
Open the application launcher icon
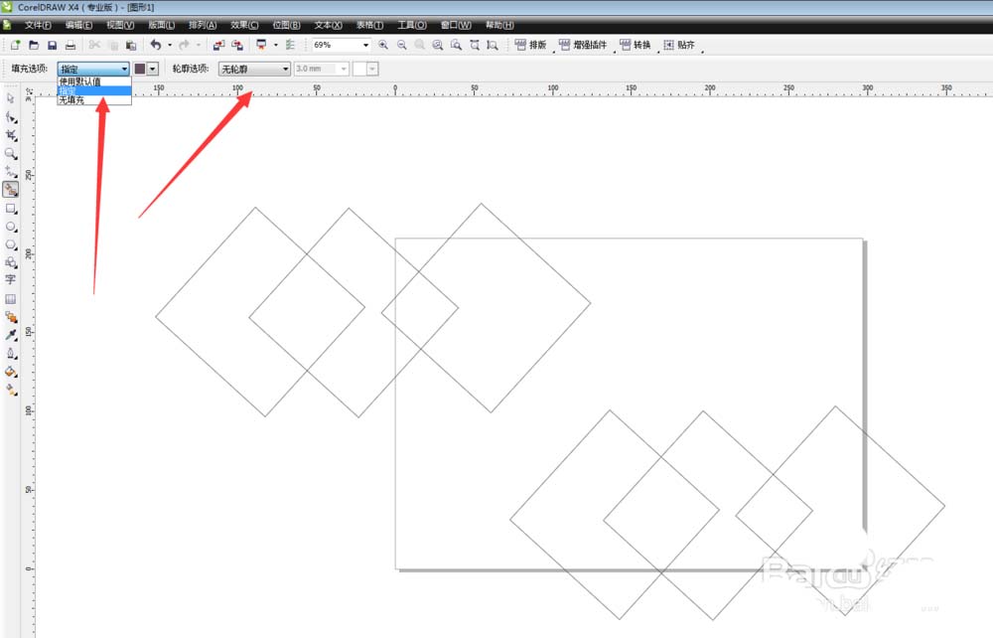click(261, 45)
